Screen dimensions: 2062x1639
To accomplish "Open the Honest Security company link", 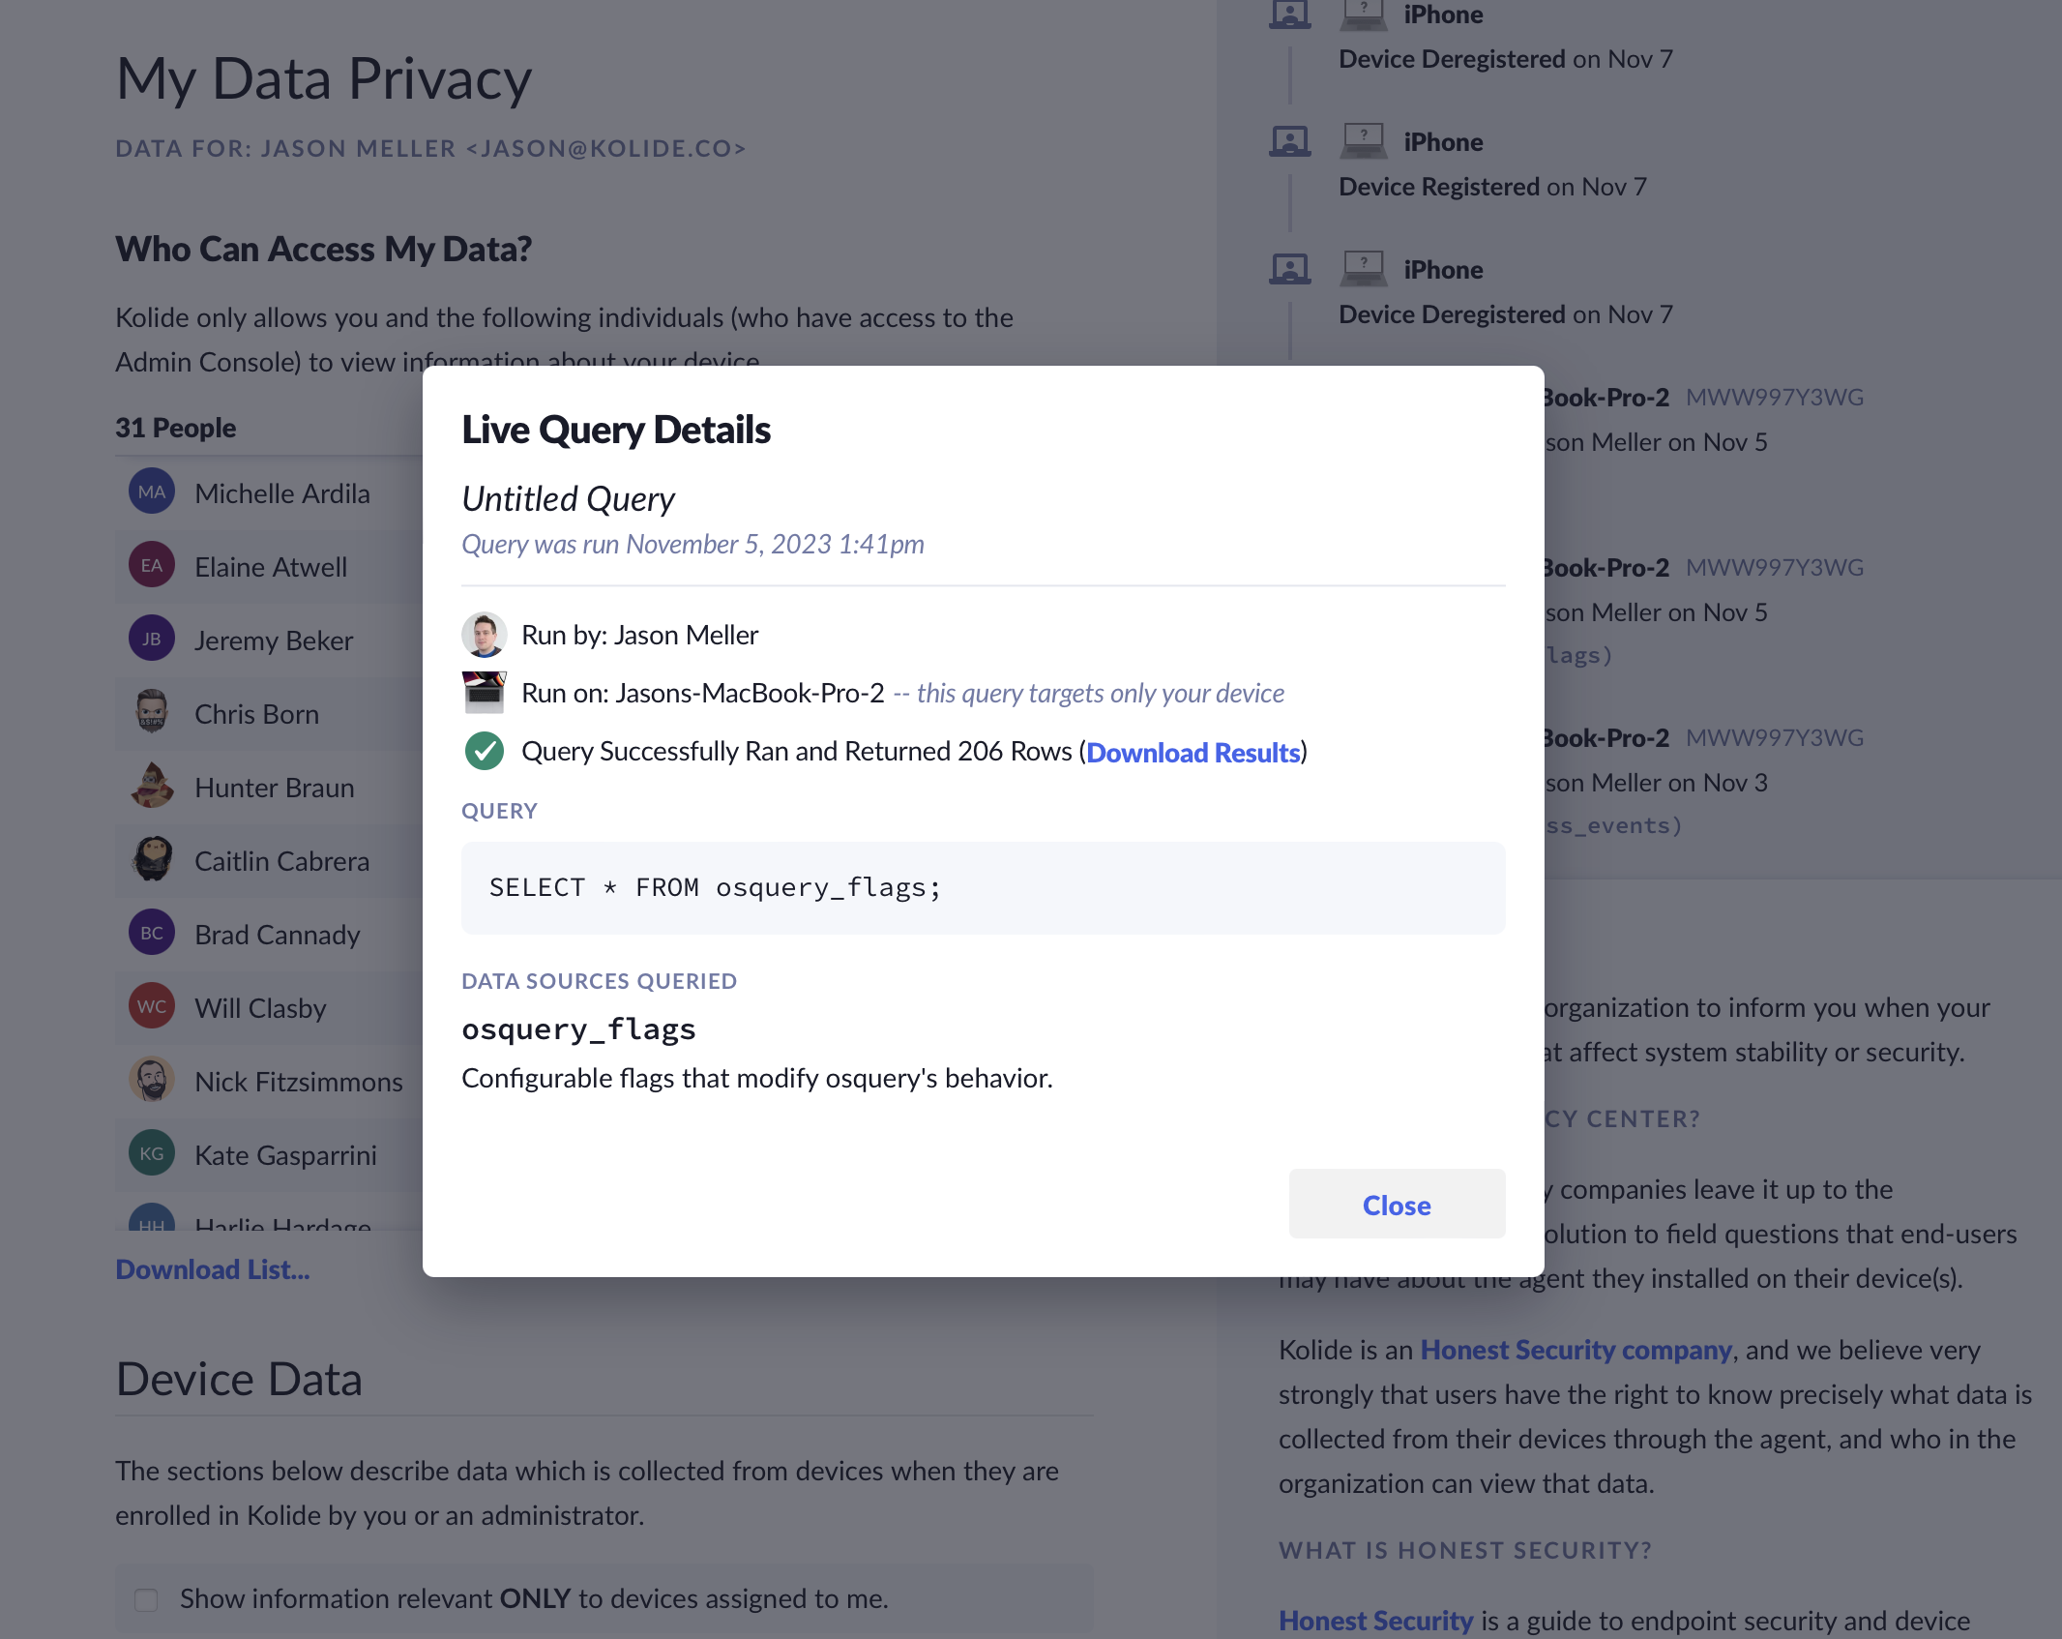I will click(x=1576, y=1350).
